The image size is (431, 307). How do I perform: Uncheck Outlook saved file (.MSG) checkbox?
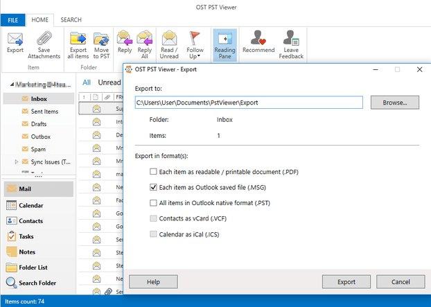click(153, 187)
